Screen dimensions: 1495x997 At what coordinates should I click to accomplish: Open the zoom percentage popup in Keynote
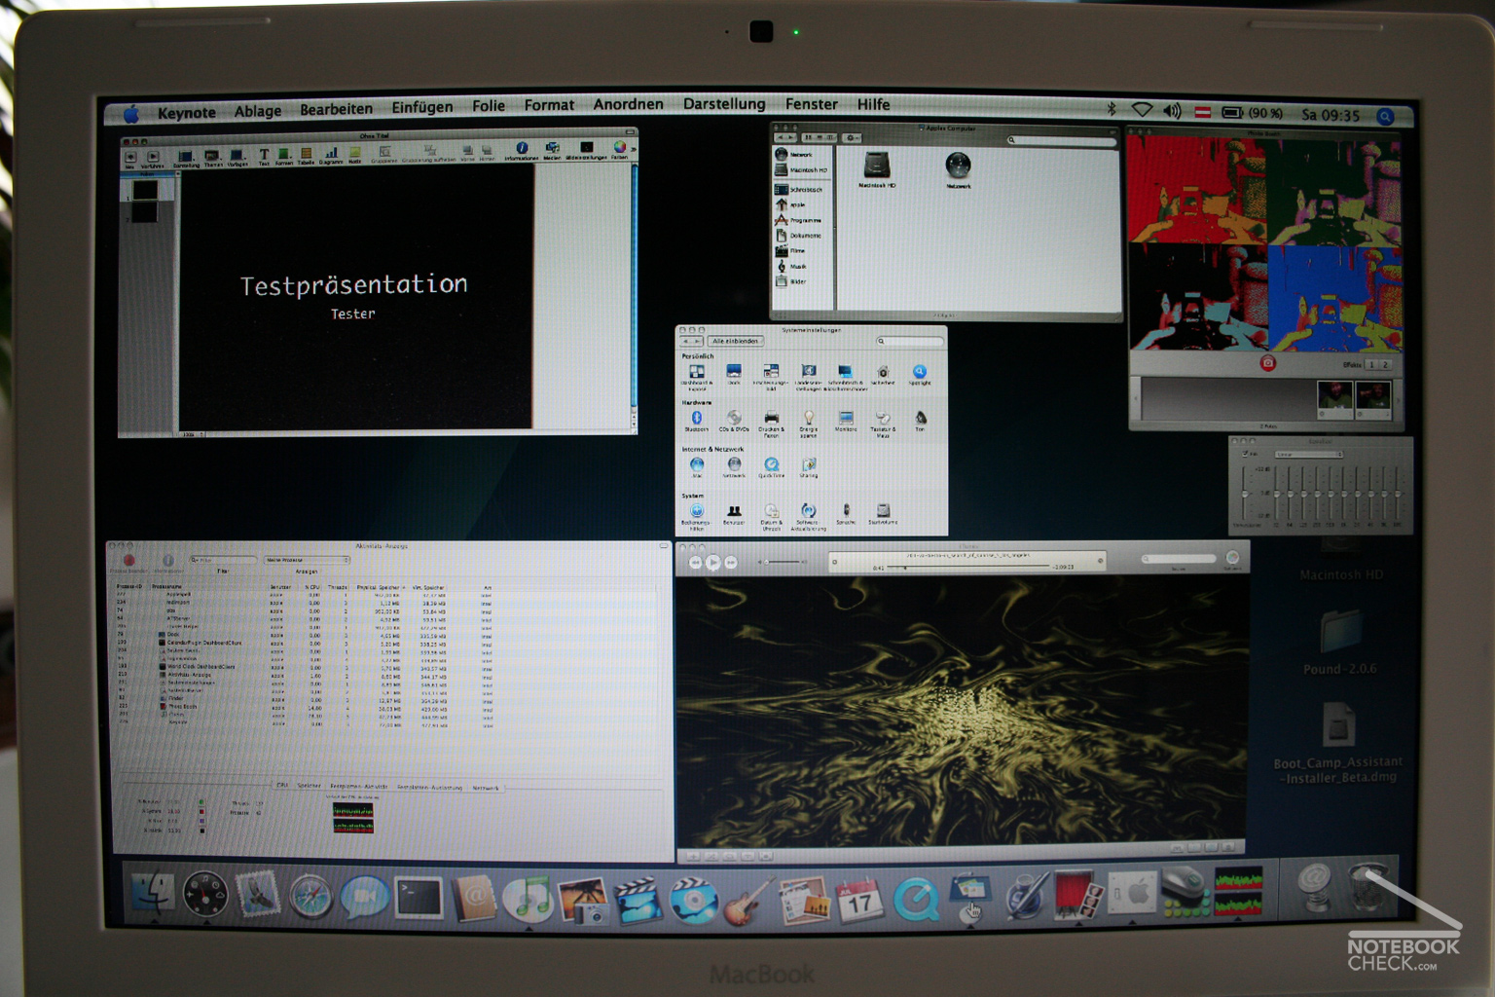pos(191,434)
